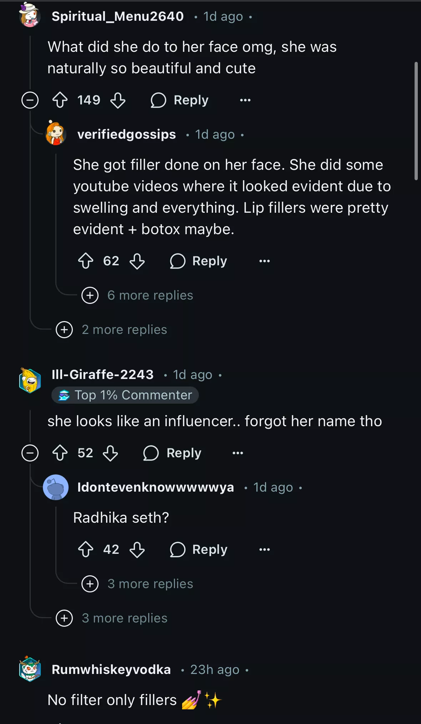Screen dimensions: 421x724
Task: Click the vertical scrollbar thumb
Action: click(416, 121)
